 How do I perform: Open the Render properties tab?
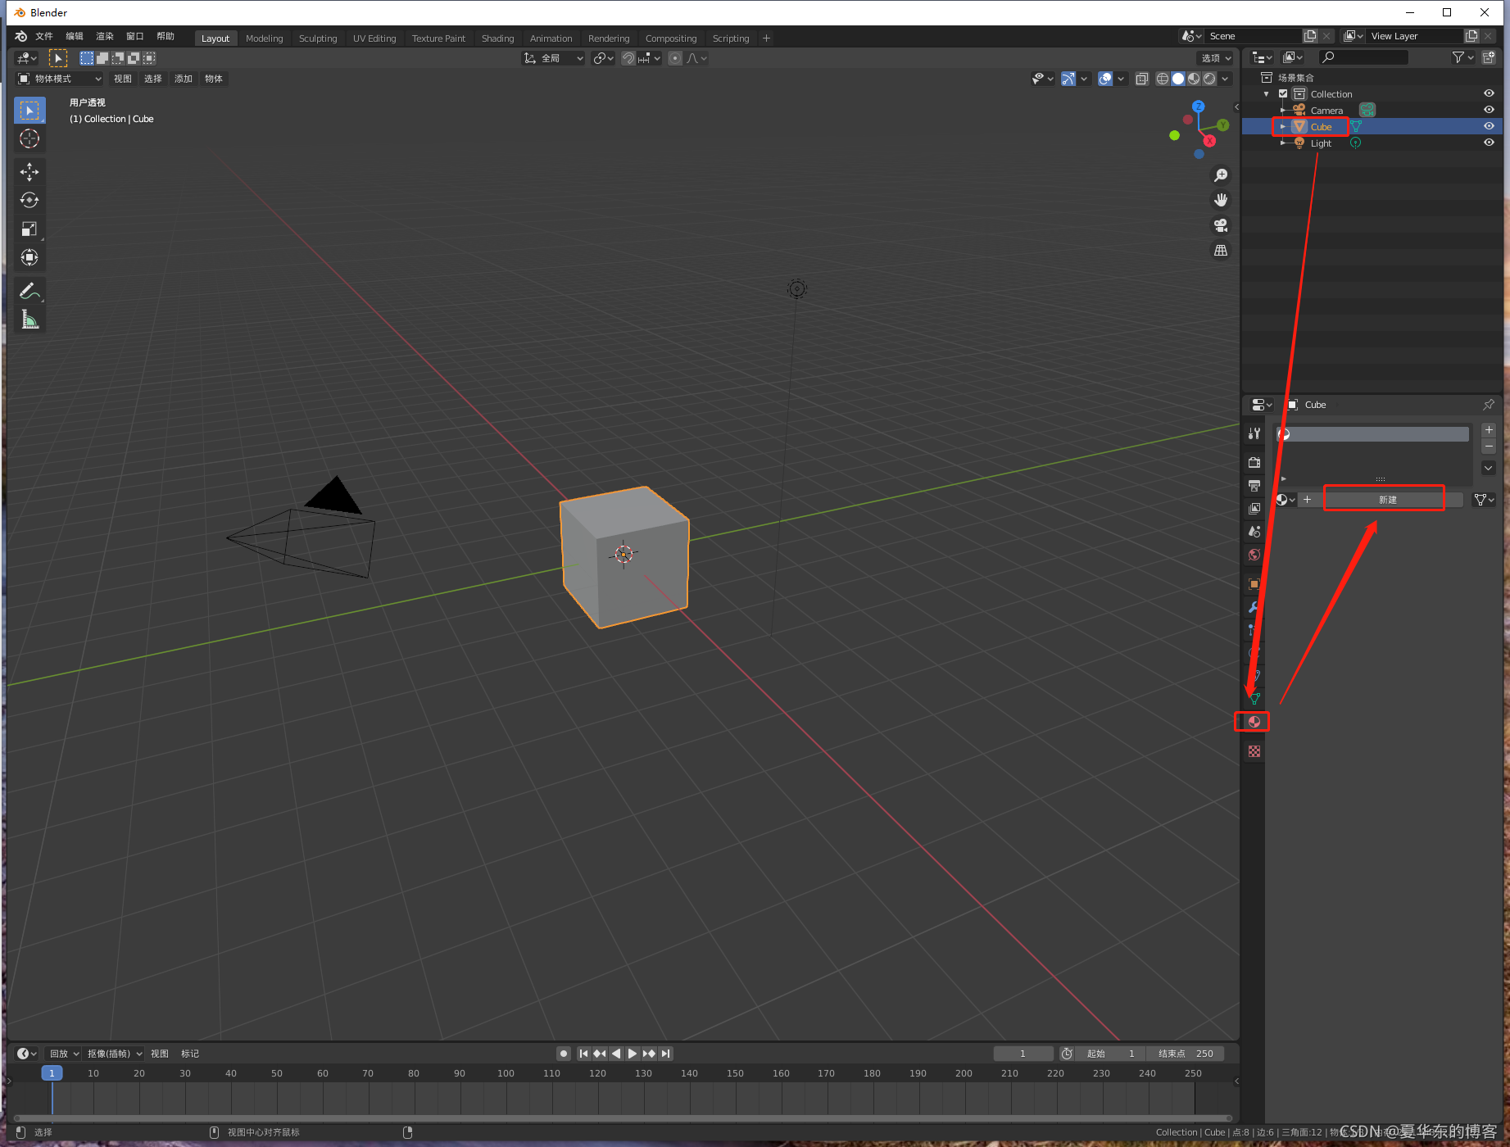[1254, 462]
